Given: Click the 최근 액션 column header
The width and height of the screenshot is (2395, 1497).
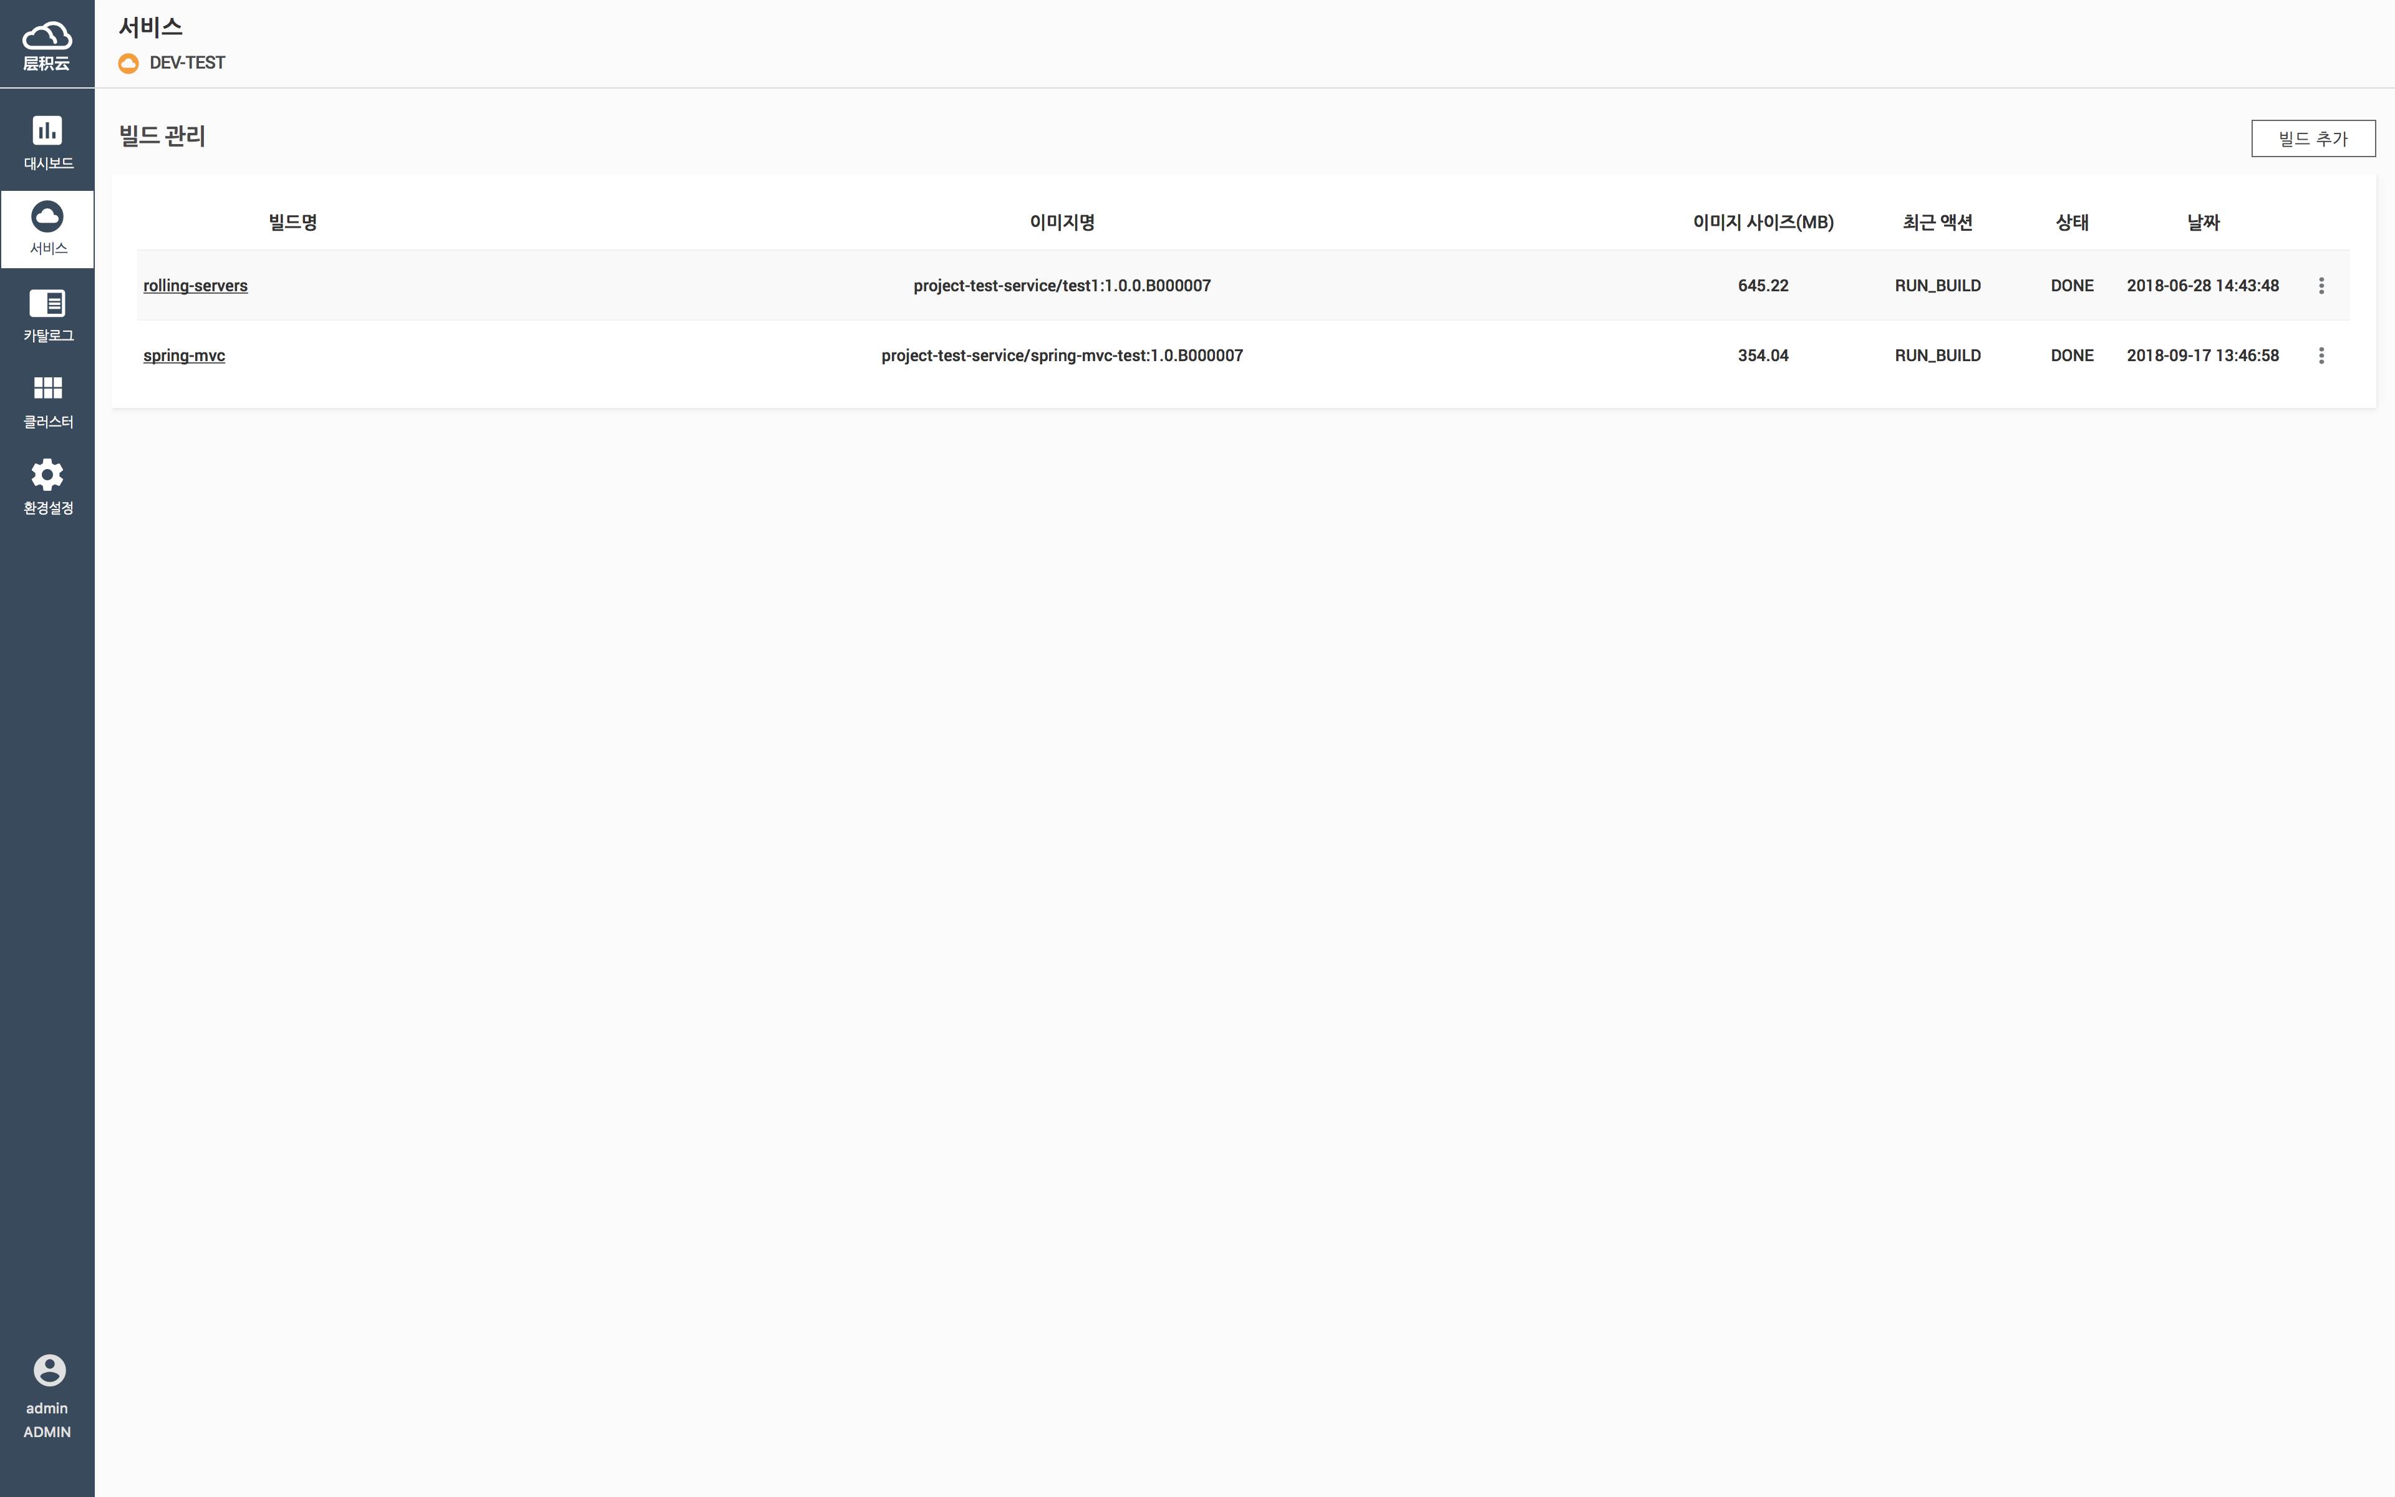Looking at the screenshot, I should 1937,223.
